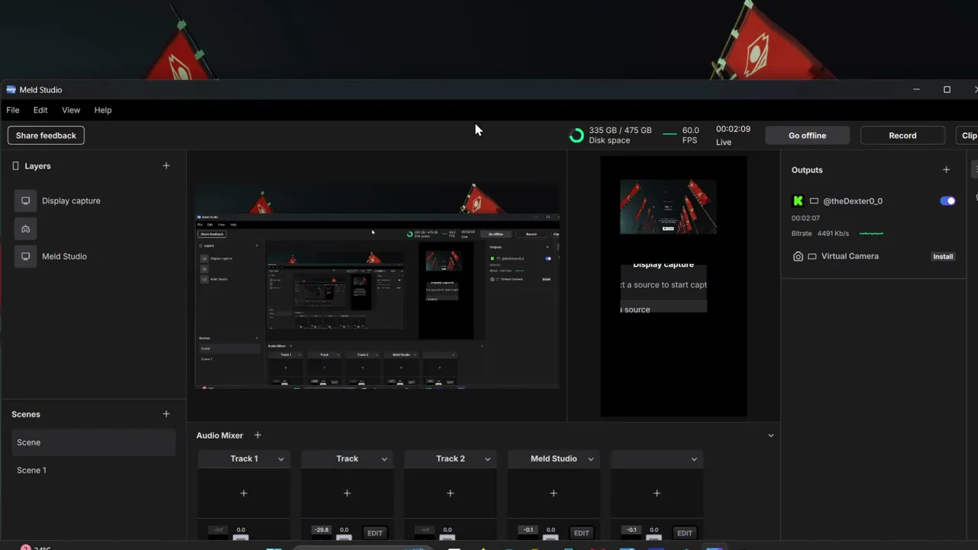Add a new scene with Scenes plus icon
Image resolution: width=978 pixels, height=550 pixels.
click(x=166, y=414)
